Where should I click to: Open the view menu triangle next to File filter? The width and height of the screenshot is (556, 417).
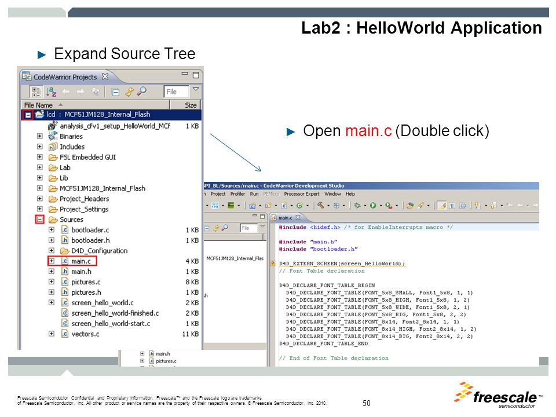point(196,89)
